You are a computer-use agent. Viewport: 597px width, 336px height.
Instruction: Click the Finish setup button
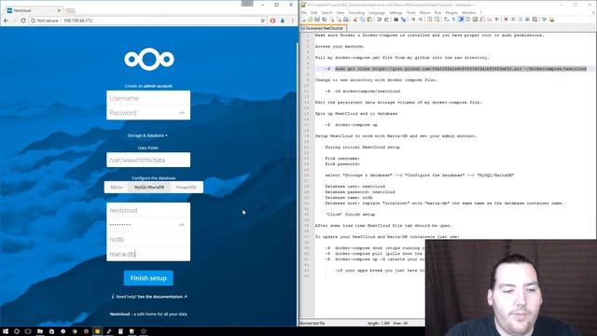148,278
